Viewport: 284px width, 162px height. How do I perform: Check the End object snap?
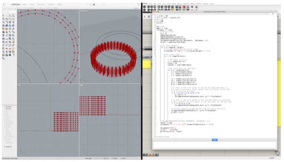tap(4, 111)
